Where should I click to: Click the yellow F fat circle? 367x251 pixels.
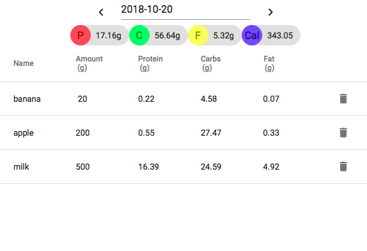point(198,35)
